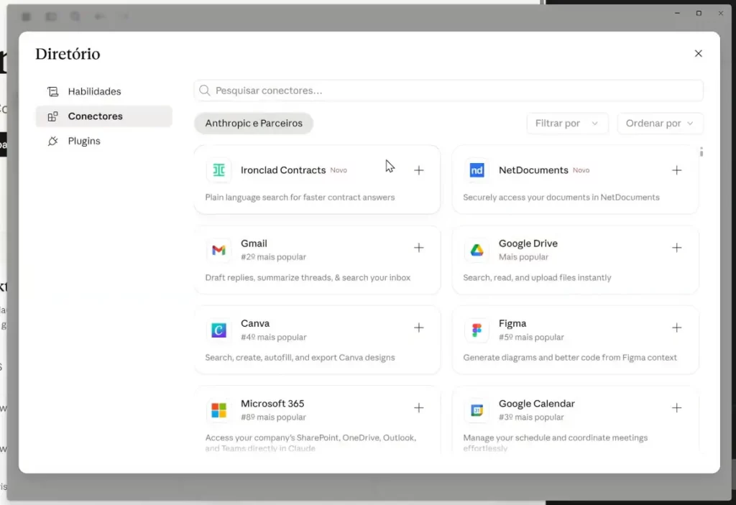Viewport: 736px width, 505px height.
Task: Click the Microsoft 365 logo icon
Action: point(218,410)
